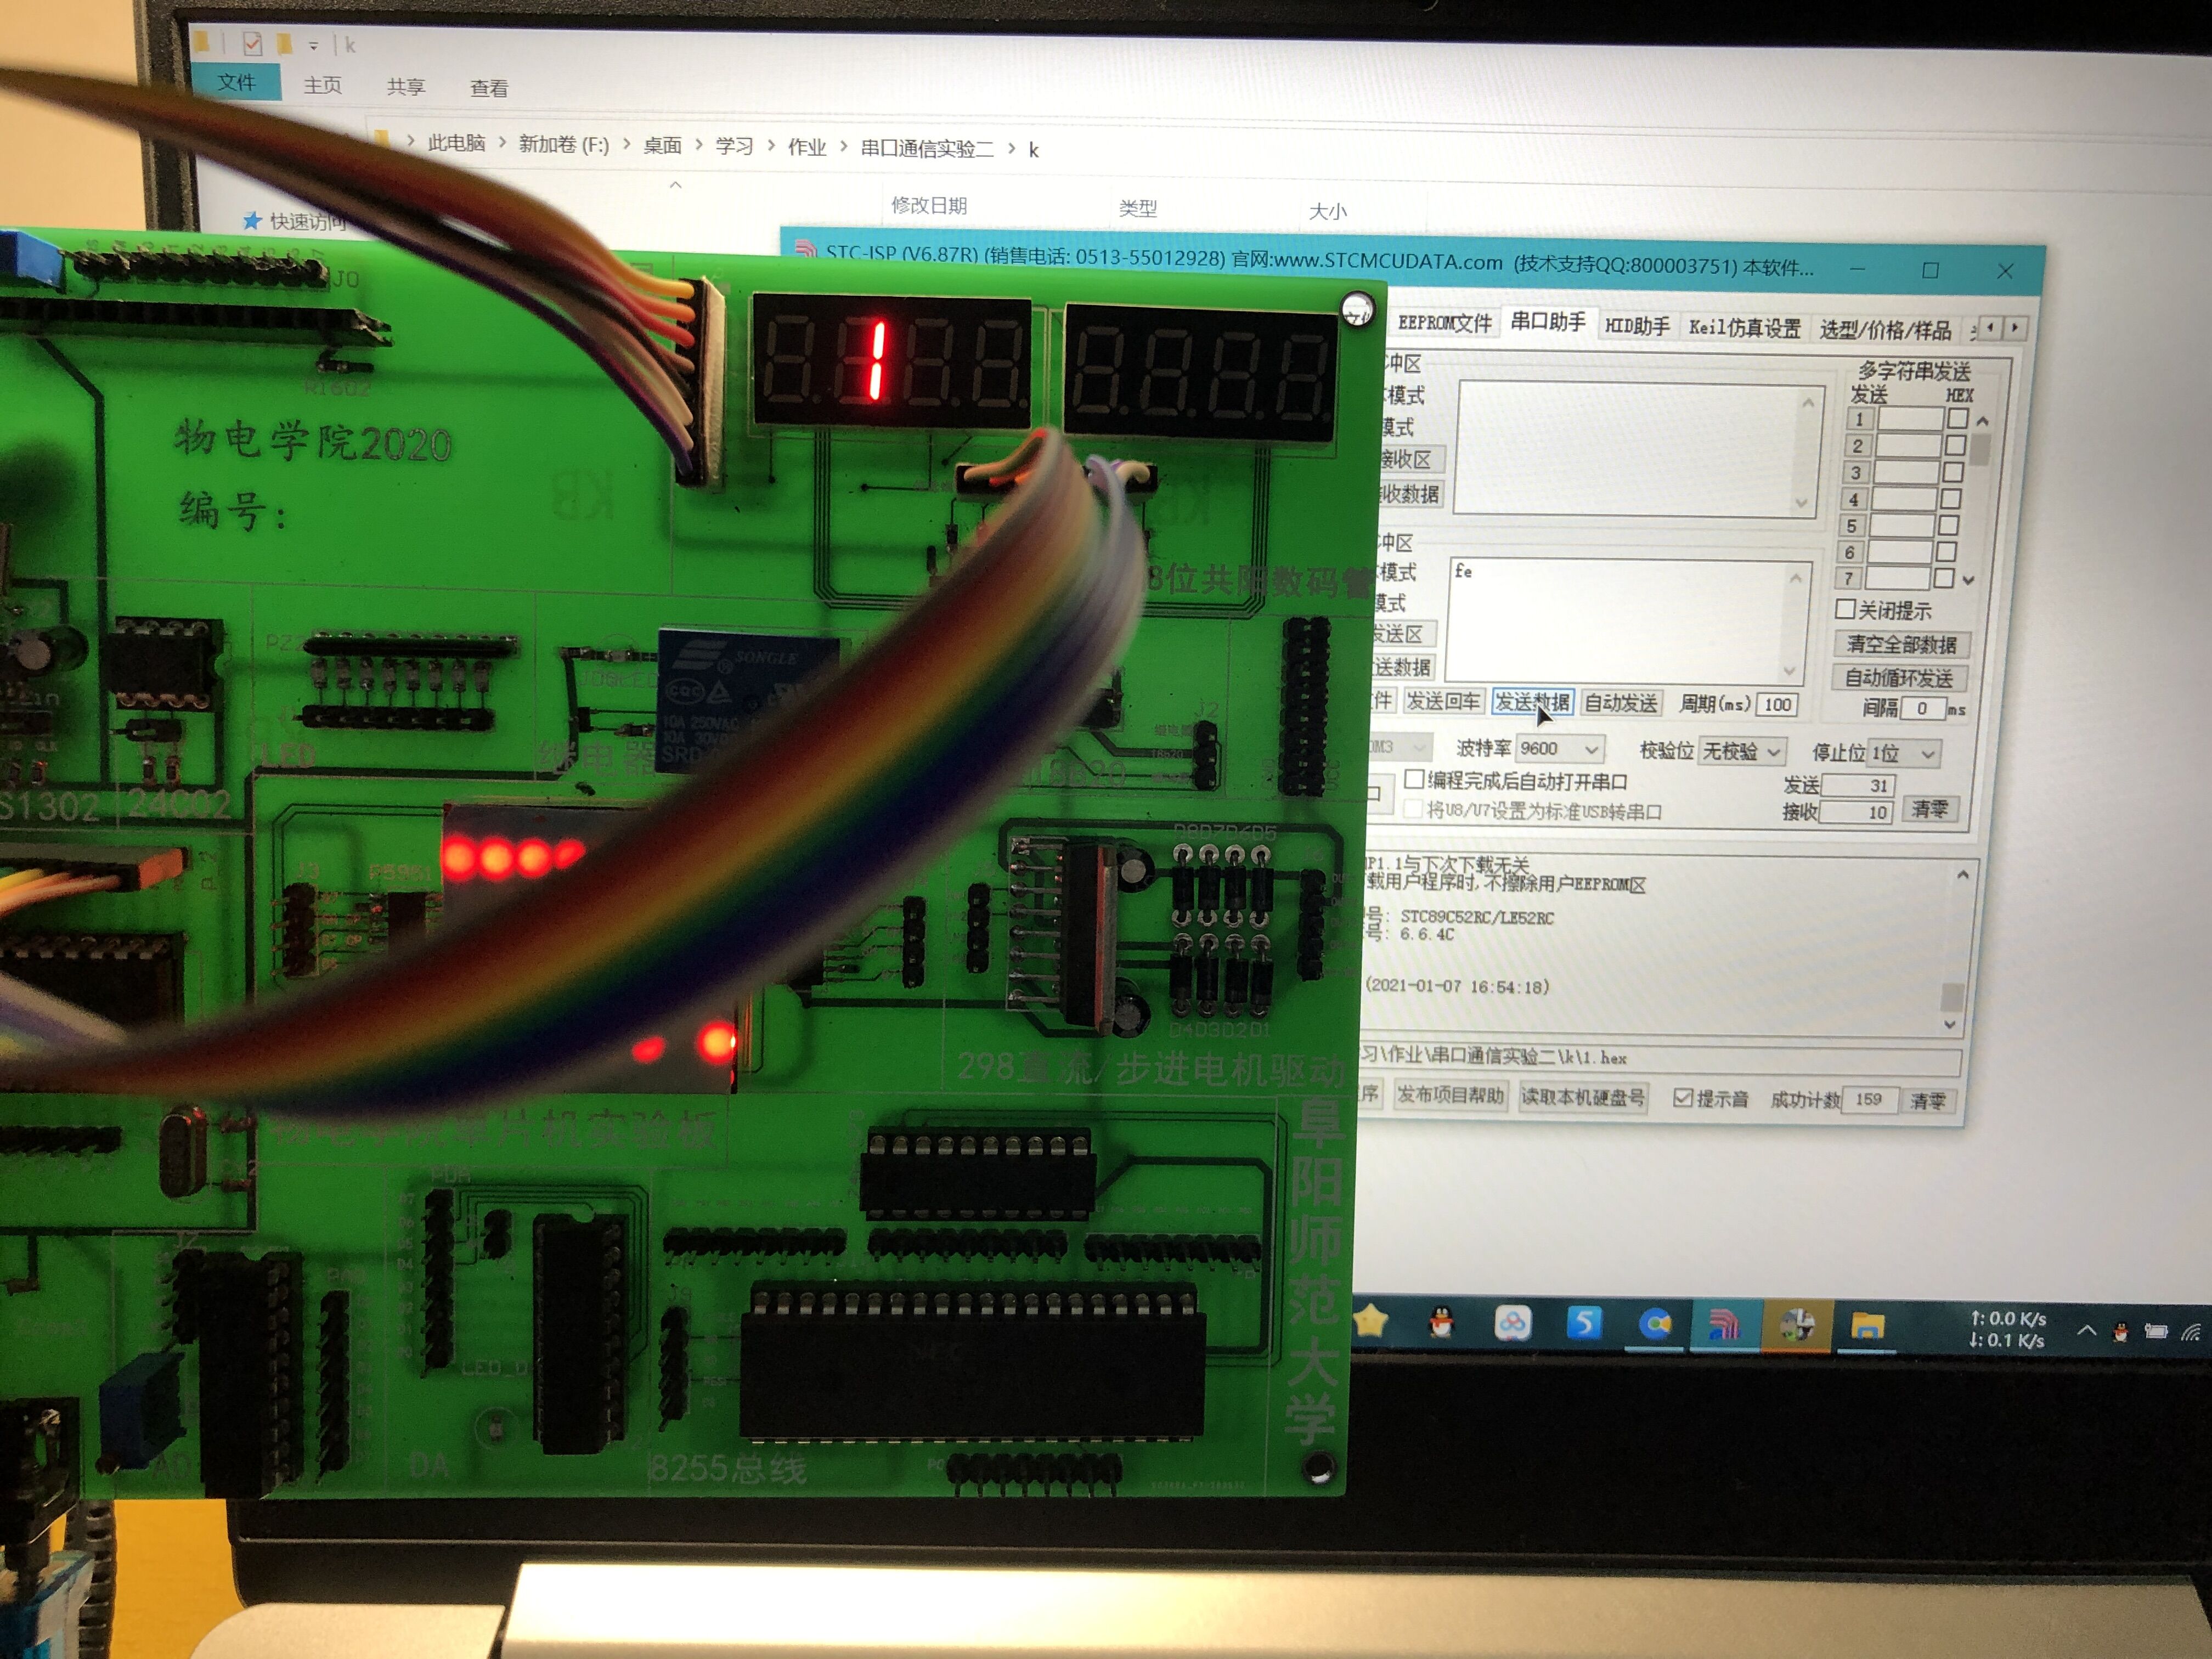
Task: Minimize the STC-ISP window
Action: pyautogui.click(x=1857, y=269)
